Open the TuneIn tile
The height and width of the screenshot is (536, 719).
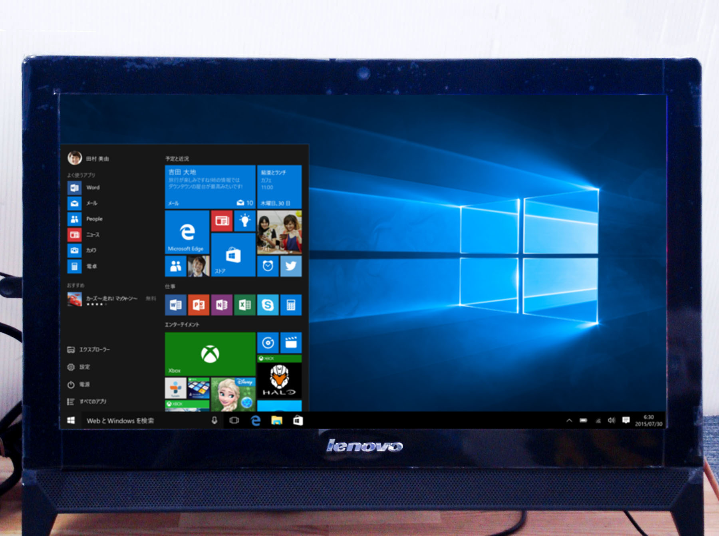click(x=175, y=388)
